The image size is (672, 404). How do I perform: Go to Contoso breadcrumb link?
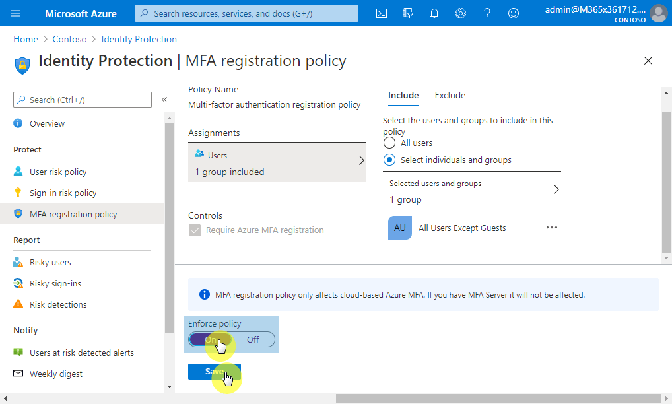69,39
